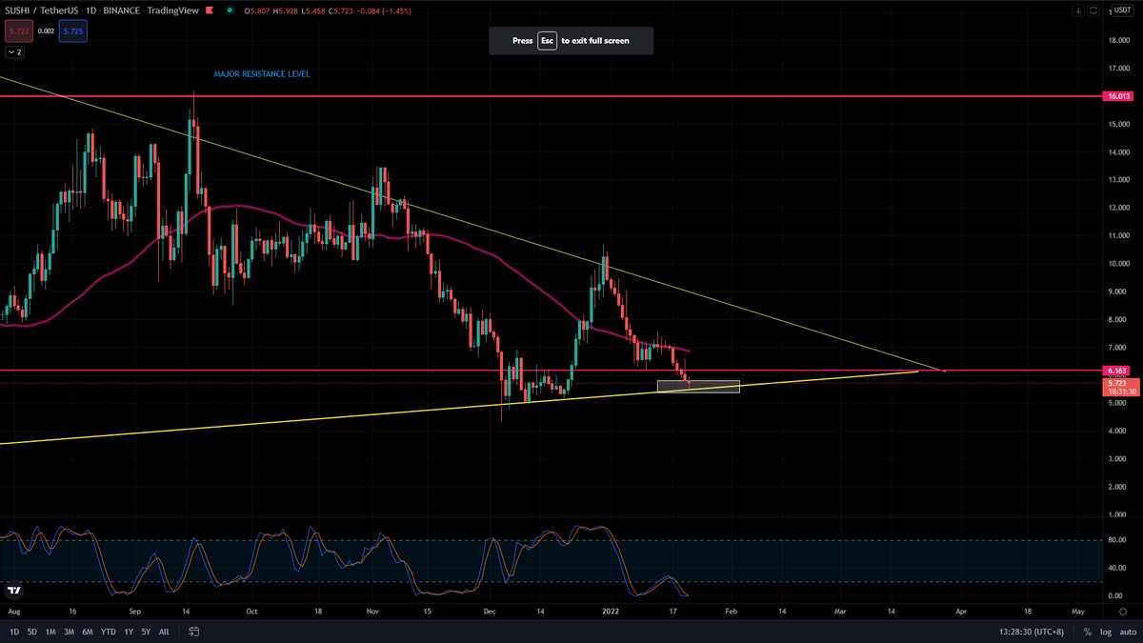This screenshot has width=1143, height=643.
Task: Set date range to All
Action: 164,632
